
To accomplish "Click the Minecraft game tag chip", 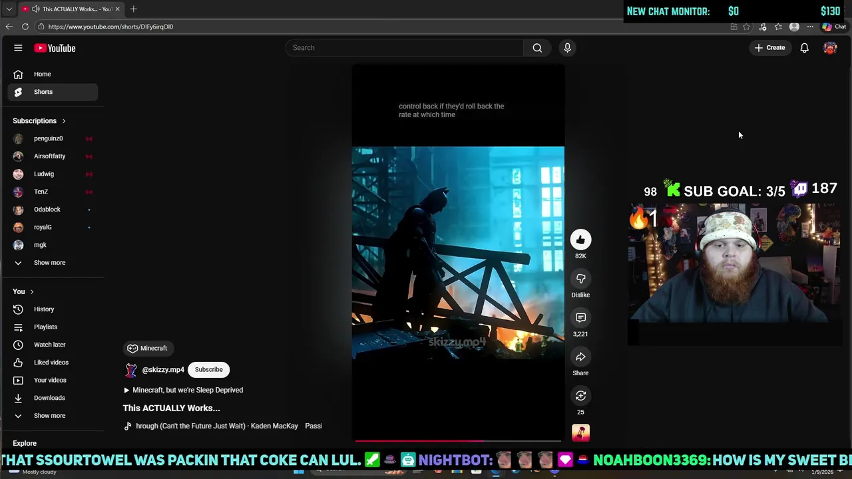I will point(148,349).
